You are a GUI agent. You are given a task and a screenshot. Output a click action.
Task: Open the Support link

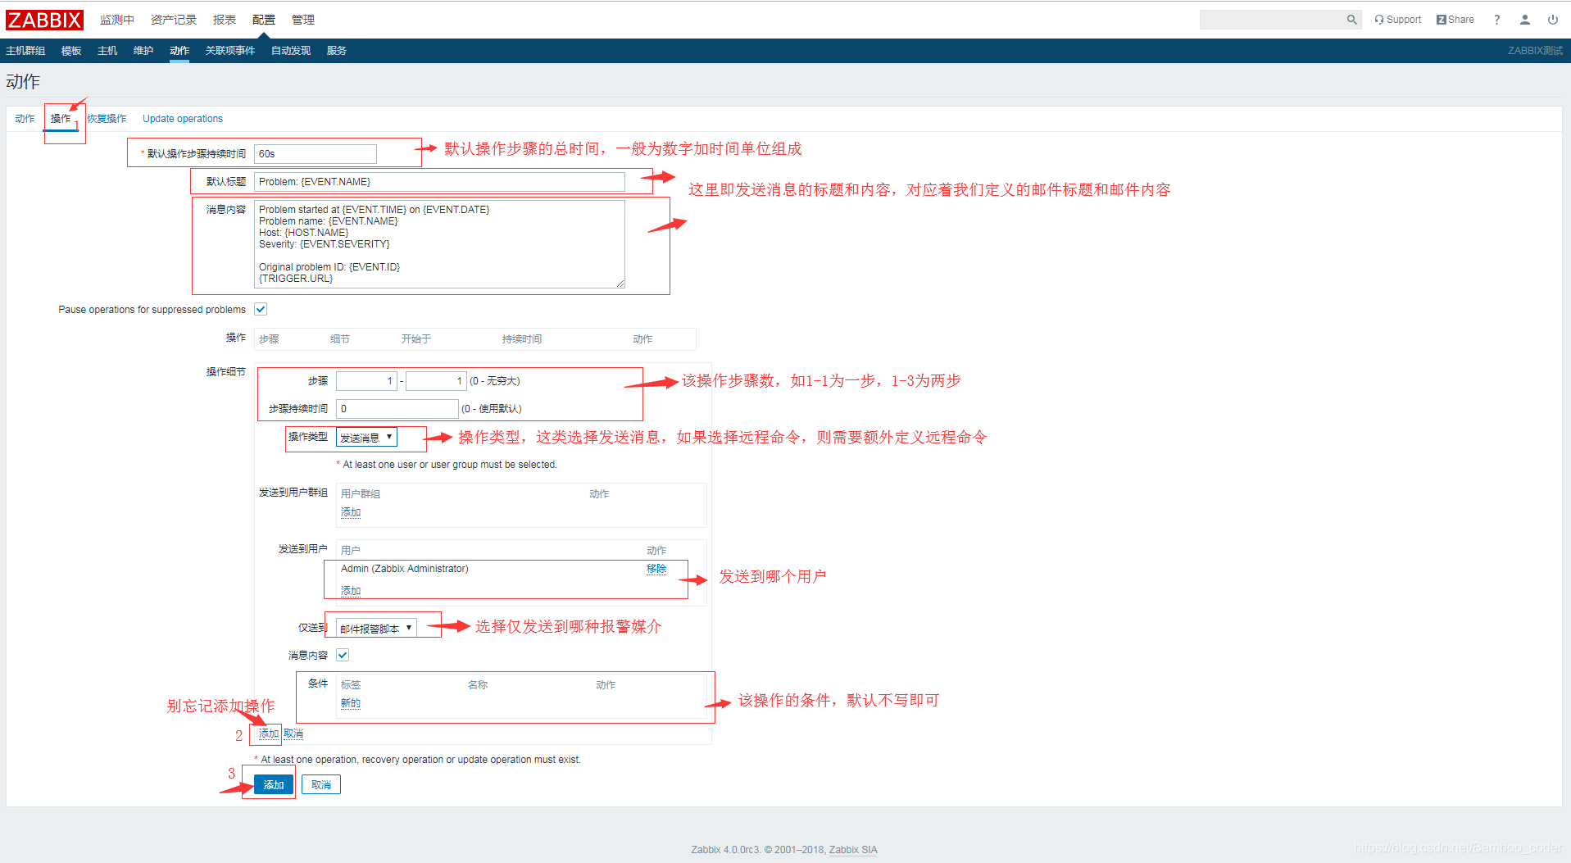[1398, 20]
